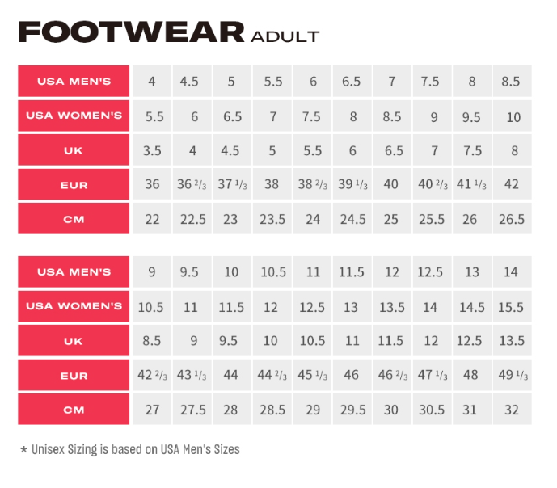Select the USA MEN'S header in the top table

click(74, 82)
